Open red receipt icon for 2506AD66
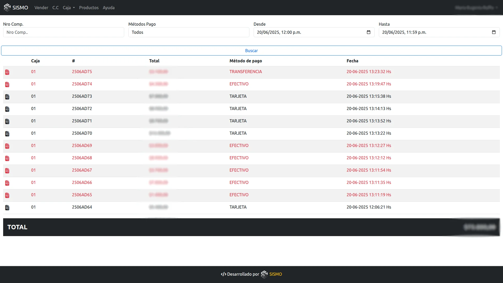Image resolution: width=503 pixels, height=283 pixels. pyautogui.click(x=7, y=183)
